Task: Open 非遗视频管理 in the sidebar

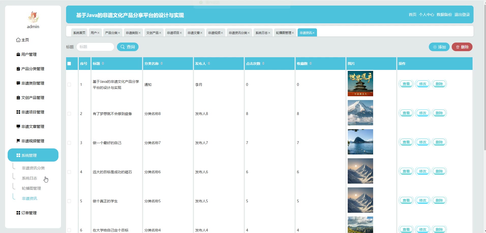Action: click(33, 141)
